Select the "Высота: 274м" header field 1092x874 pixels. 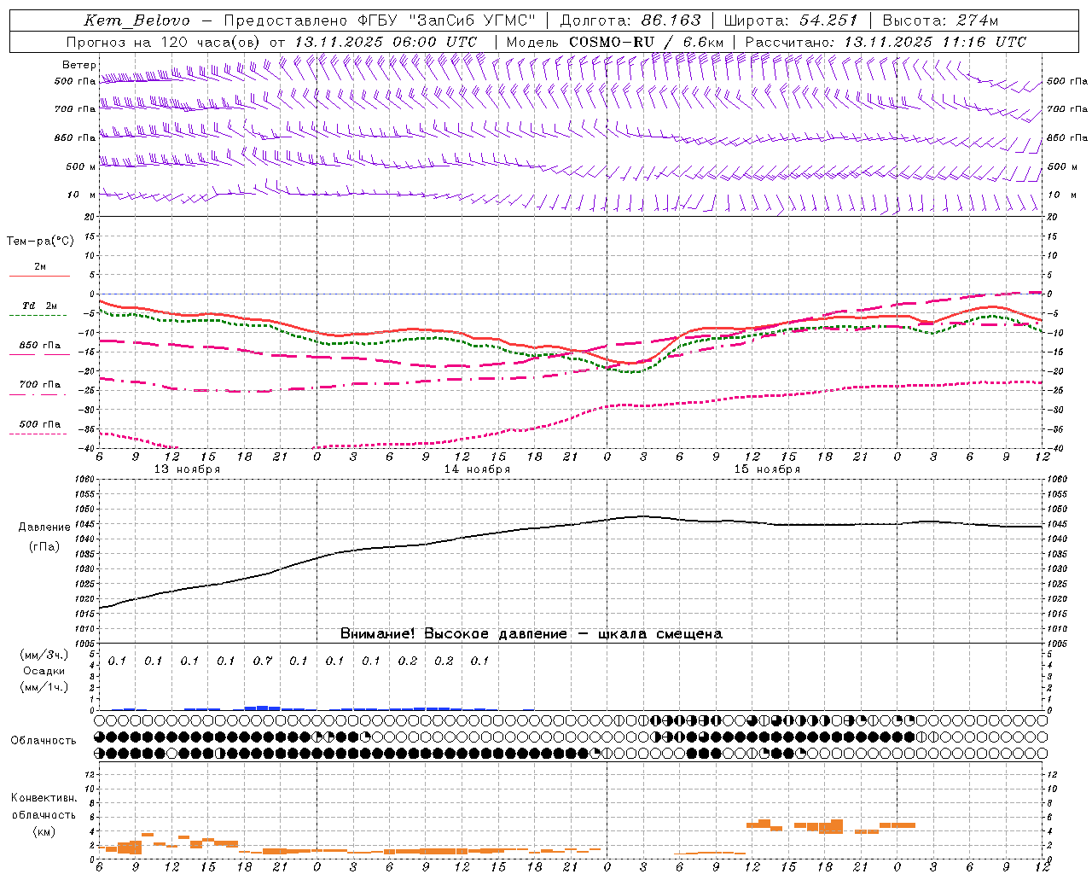coord(940,20)
